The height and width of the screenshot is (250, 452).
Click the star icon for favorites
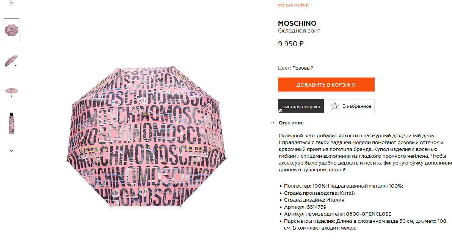pyautogui.click(x=335, y=106)
